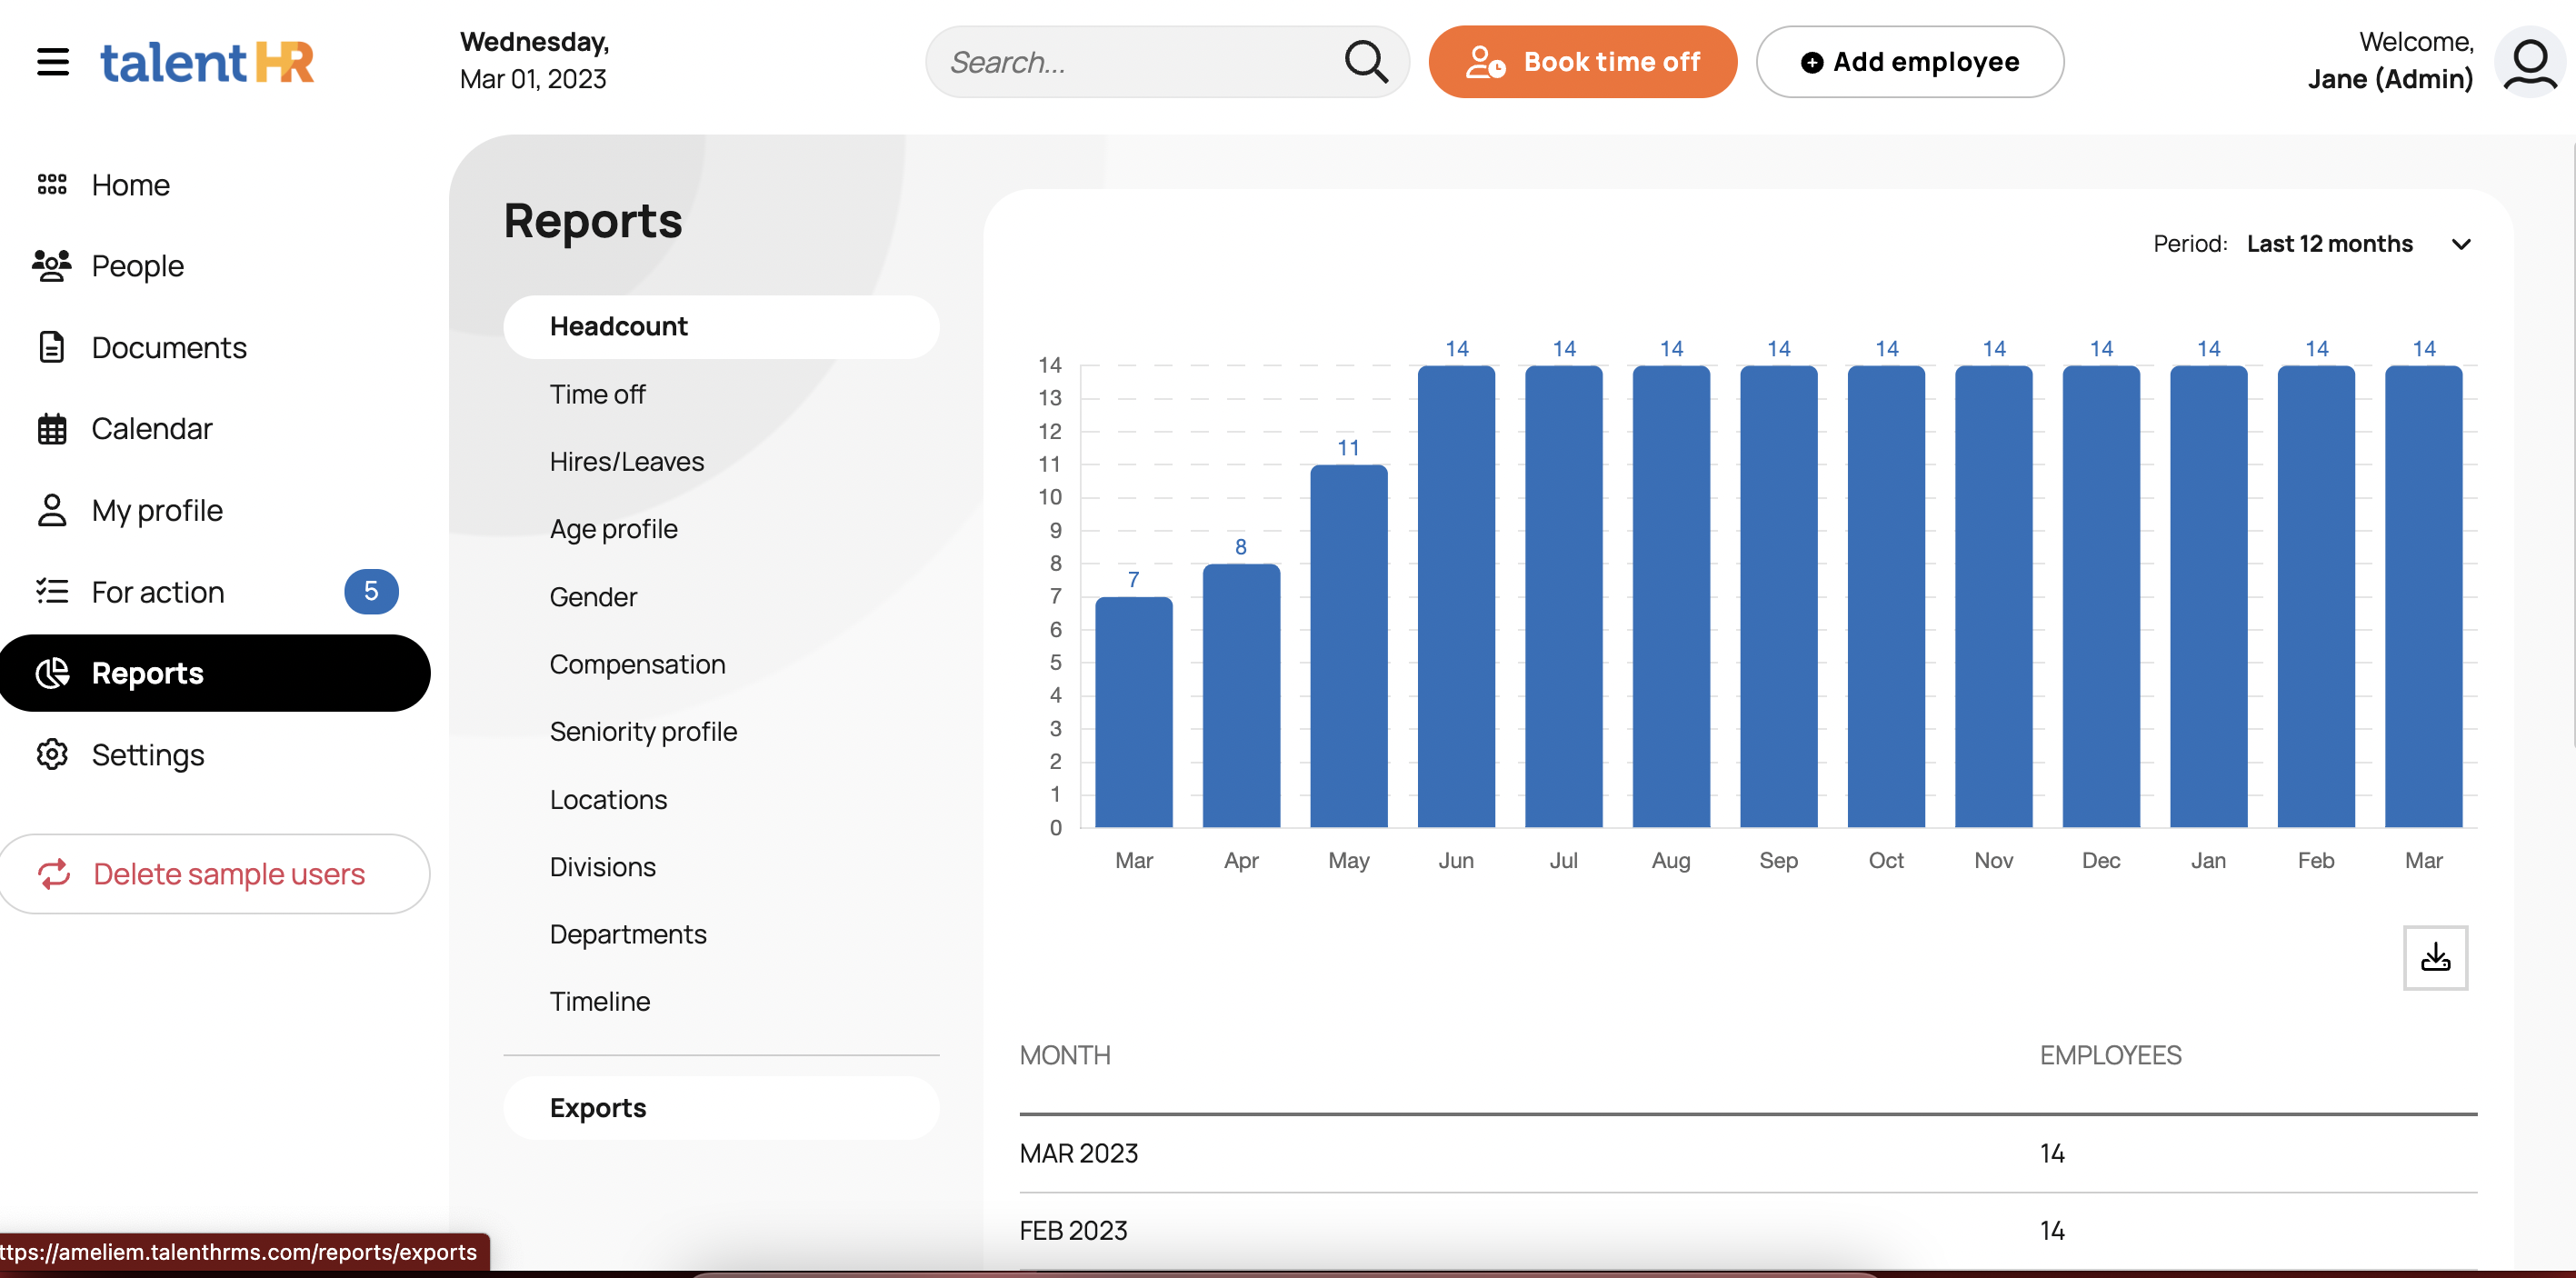Switch to the Seniority profile report
2576x1278 pixels.
[x=643, y=731]
